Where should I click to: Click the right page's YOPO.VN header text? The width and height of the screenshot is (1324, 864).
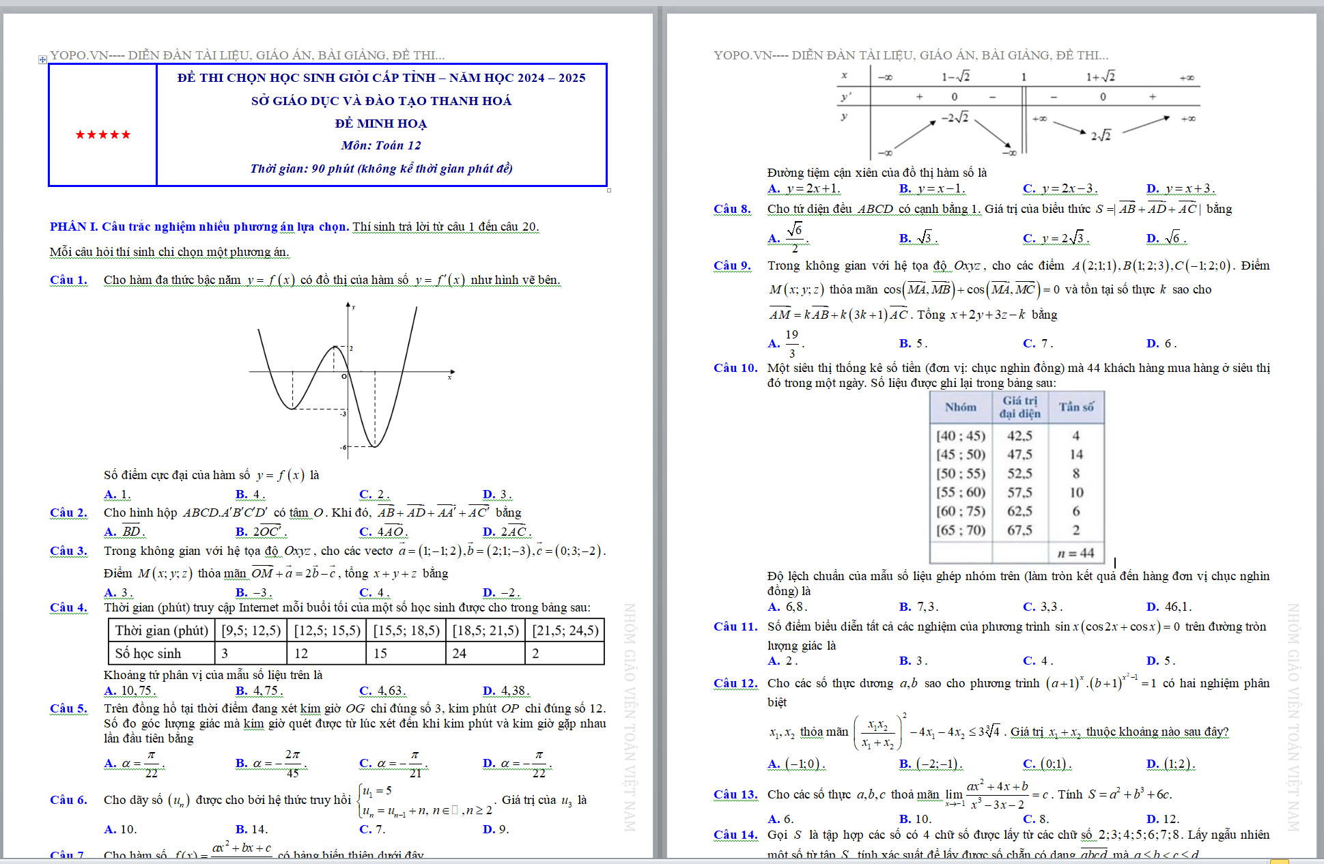[911, 55]
